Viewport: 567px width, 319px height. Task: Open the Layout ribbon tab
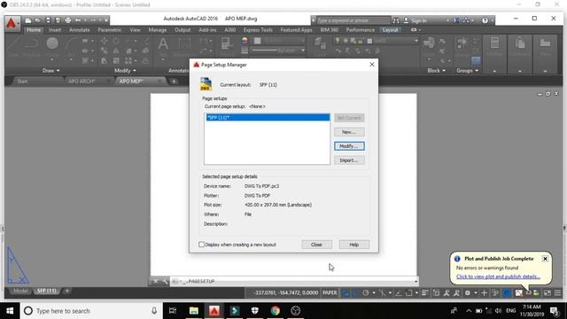click(390, 30)
